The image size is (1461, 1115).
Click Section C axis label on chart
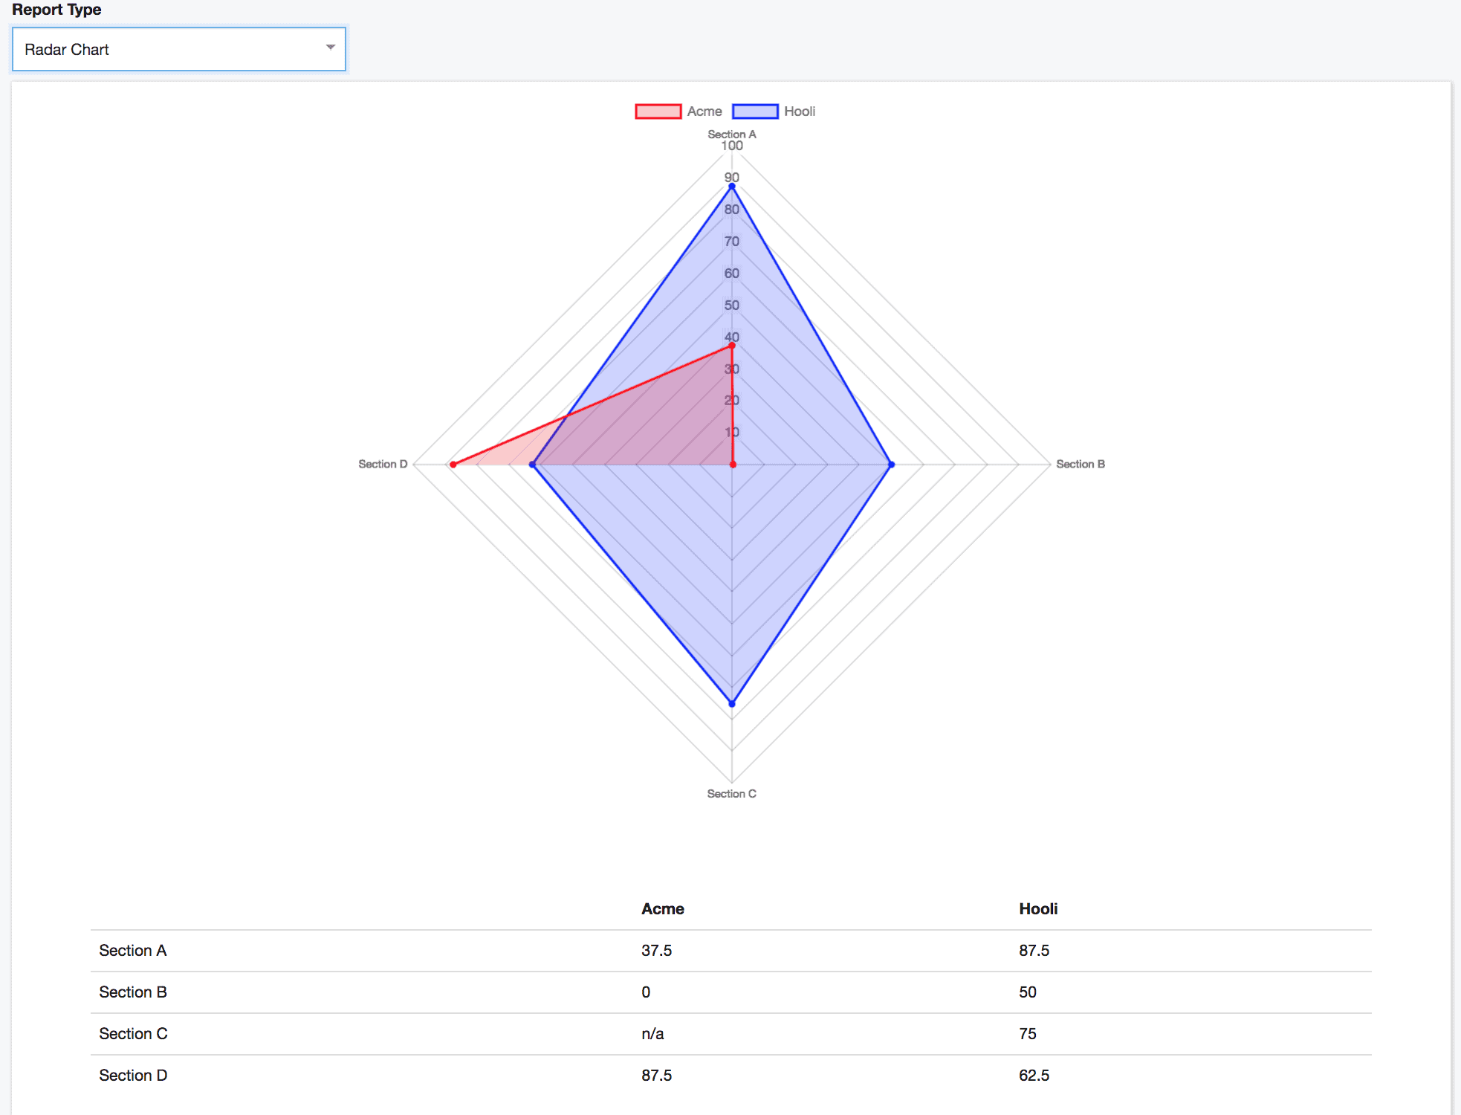click(x=732, y=794)
